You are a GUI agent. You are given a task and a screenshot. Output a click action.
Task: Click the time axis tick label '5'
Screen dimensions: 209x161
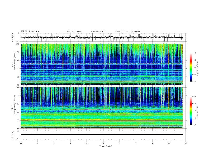103,143
